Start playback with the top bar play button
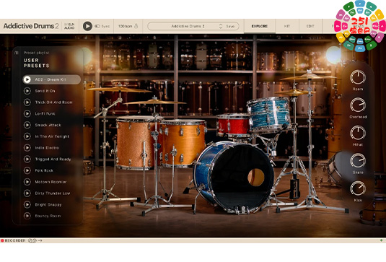 tap(87, 26)
